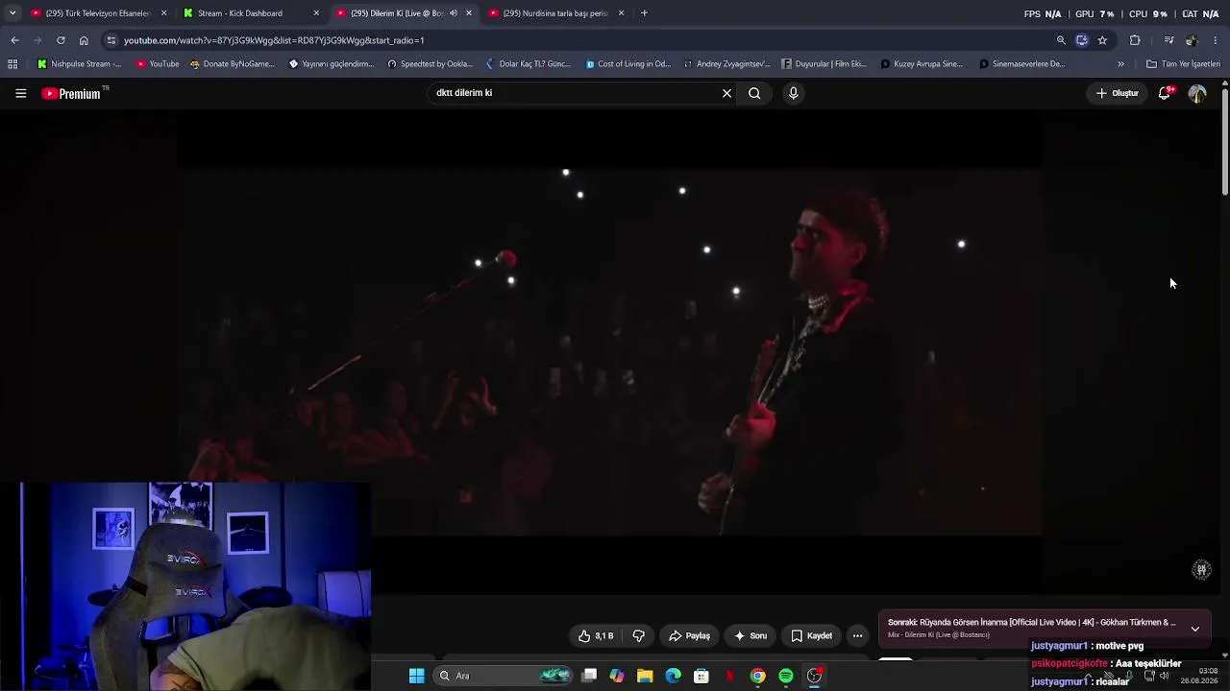Open Speedtest by Ookla bookmark
The height and width of the screenshot is (691, 1230).
point(430,64)
